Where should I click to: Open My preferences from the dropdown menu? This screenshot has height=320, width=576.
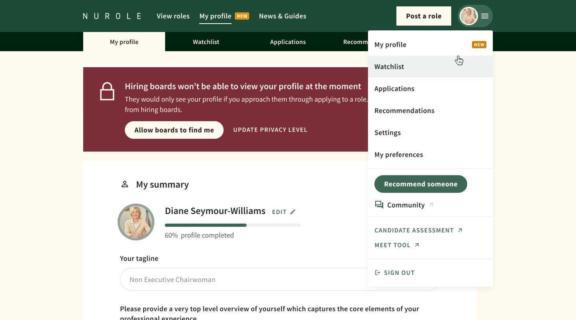(430, 154)
